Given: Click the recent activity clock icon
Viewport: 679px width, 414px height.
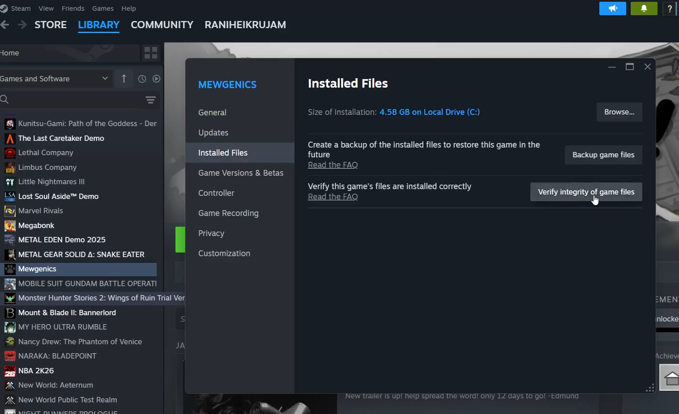Looking at the screenshot, I should 142,79.
